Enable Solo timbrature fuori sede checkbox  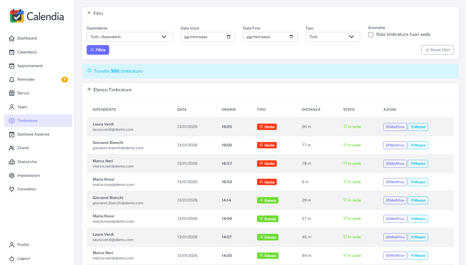(x=371, y=35)
